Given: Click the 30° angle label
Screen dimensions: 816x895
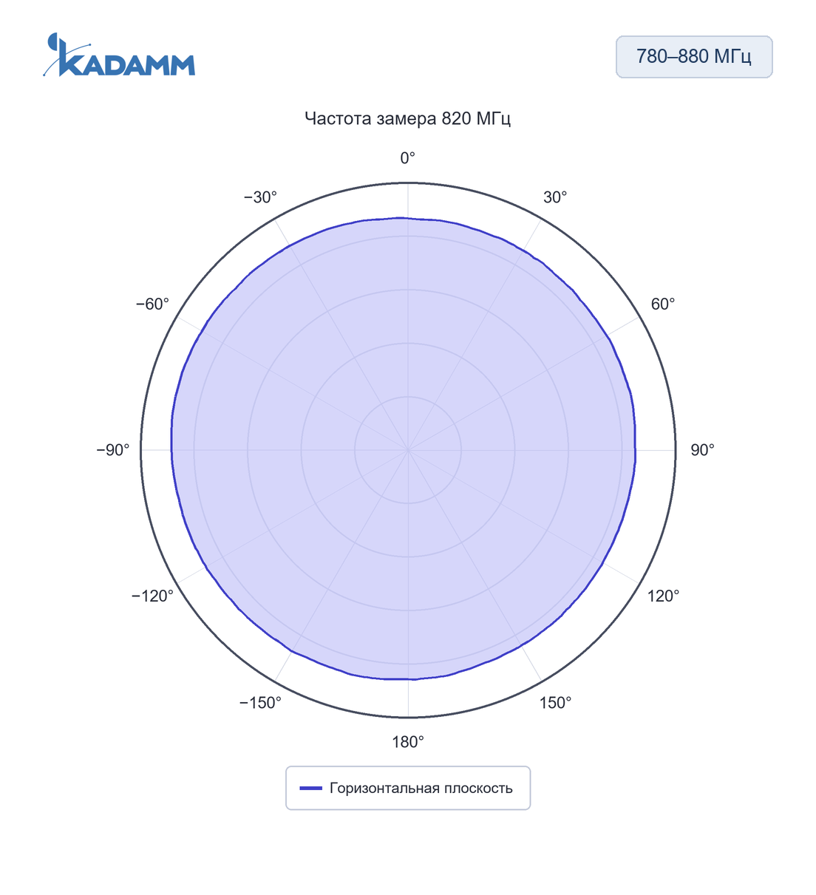Looking at the screenshot, I should tap(555, 197).
